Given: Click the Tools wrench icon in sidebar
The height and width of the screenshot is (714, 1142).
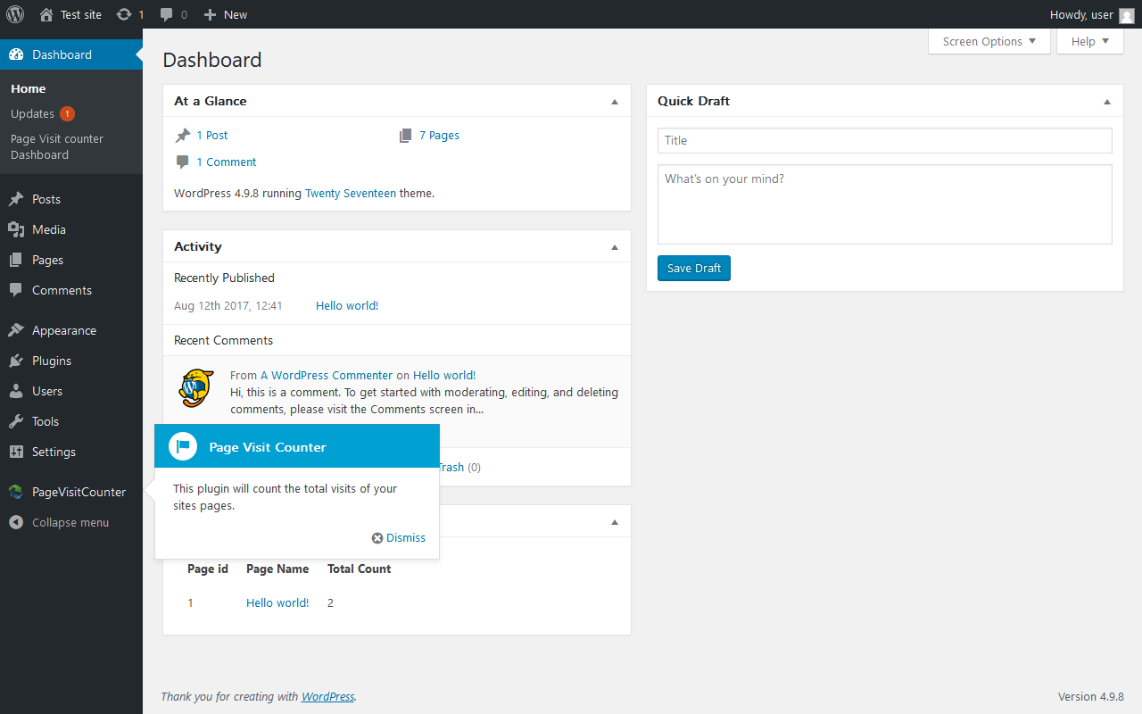Looking at the screenshot, I should click(16, 421).
